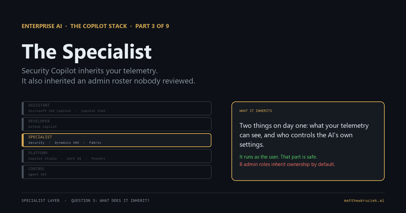Click green 'It runs as the user' line
This screenshot has height=213, width=406.
tap(278, 157)
